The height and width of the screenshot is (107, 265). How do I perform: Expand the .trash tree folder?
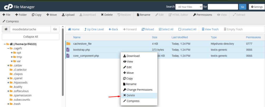[8, 104]
